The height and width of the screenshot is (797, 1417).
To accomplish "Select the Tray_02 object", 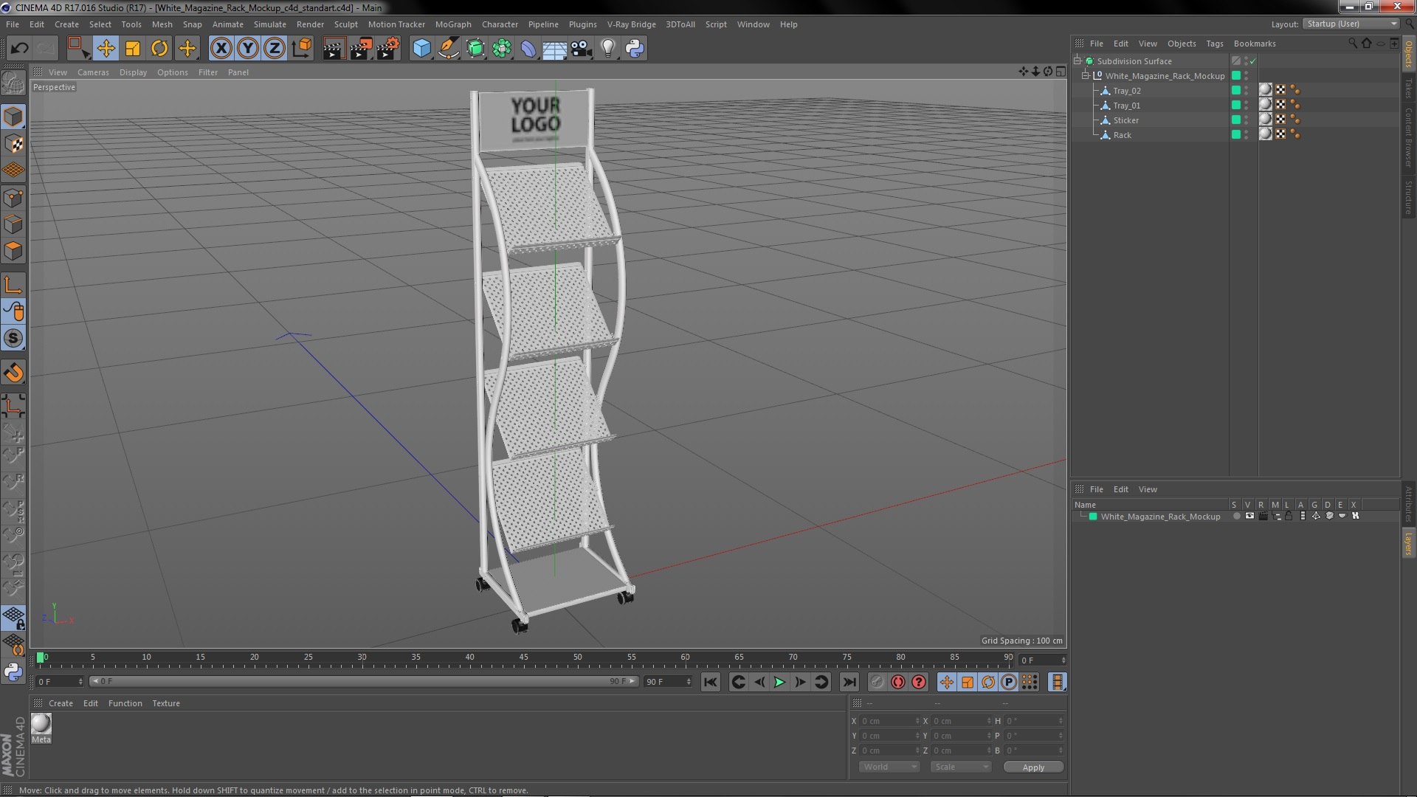I will click(1126, 91).
